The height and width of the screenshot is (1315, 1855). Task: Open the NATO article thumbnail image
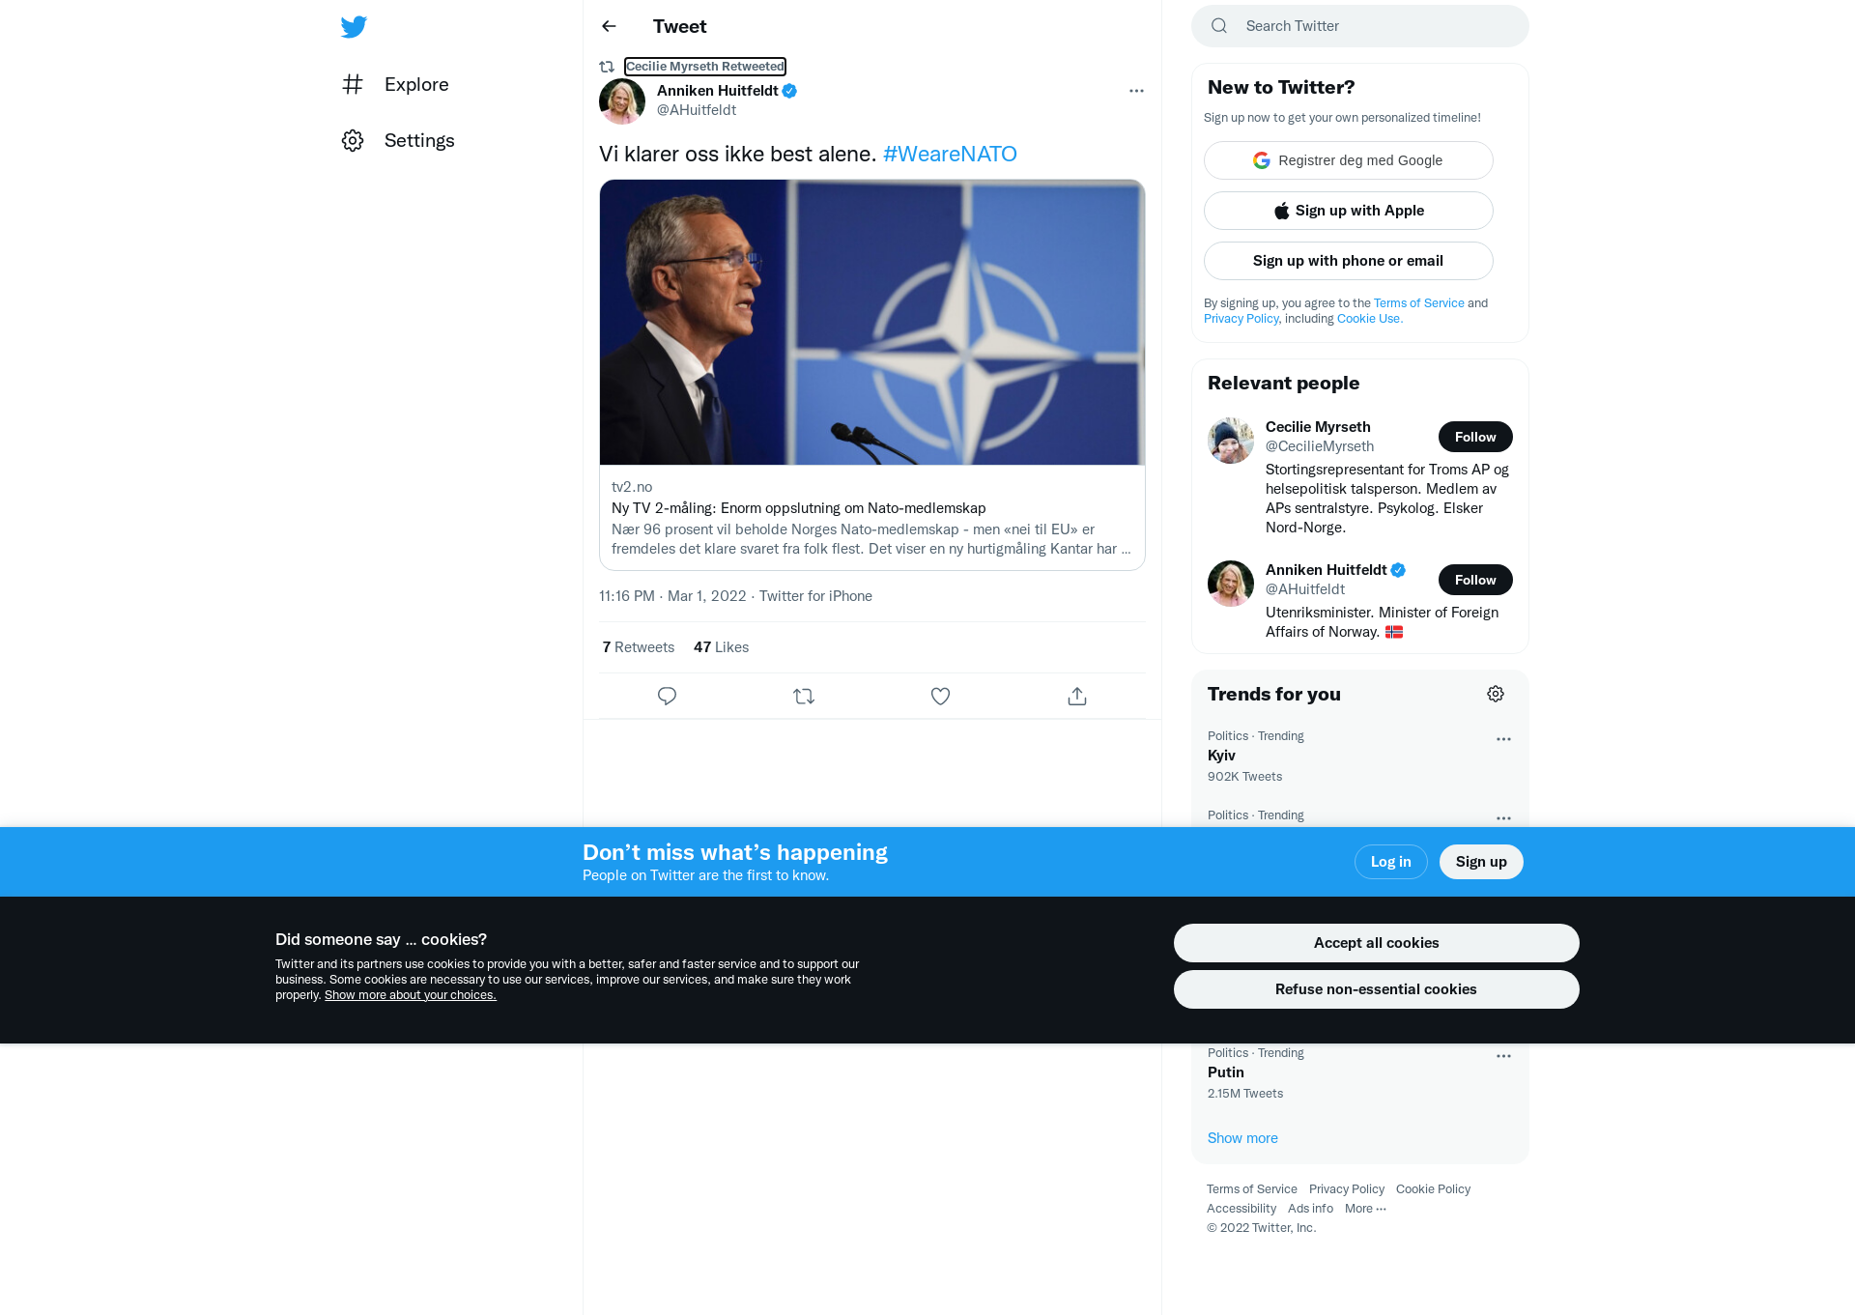point(872,323)
